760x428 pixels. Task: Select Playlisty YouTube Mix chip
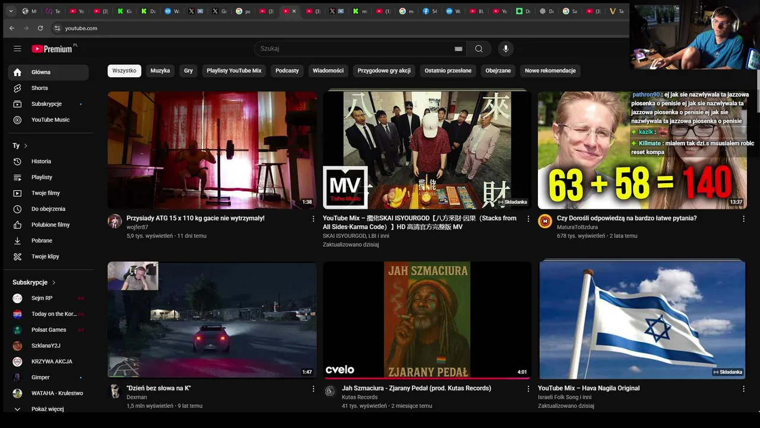(234, 71)
